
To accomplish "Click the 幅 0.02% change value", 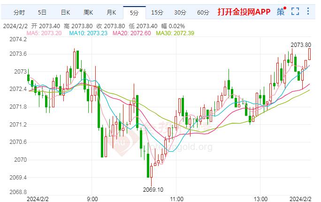I will pyautogui.click(x=173, y=26).
